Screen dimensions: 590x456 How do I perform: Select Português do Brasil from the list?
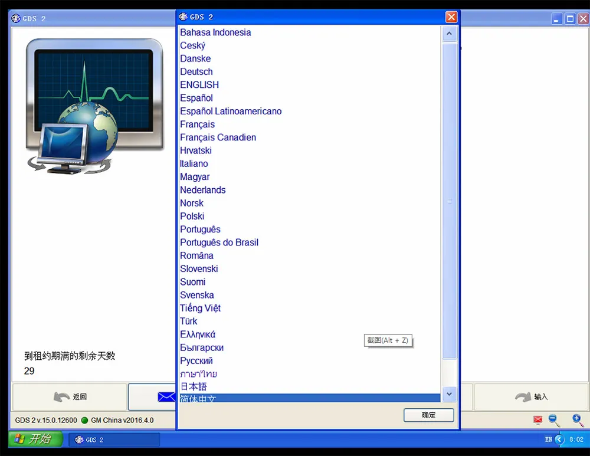[219, 242]
